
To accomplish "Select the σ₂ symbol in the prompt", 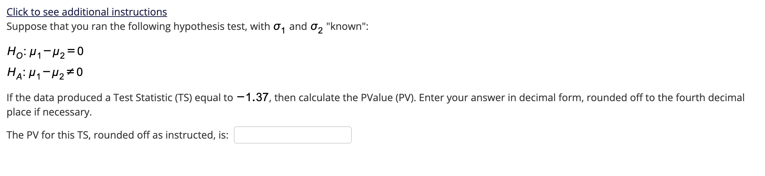I will [316, 27].
